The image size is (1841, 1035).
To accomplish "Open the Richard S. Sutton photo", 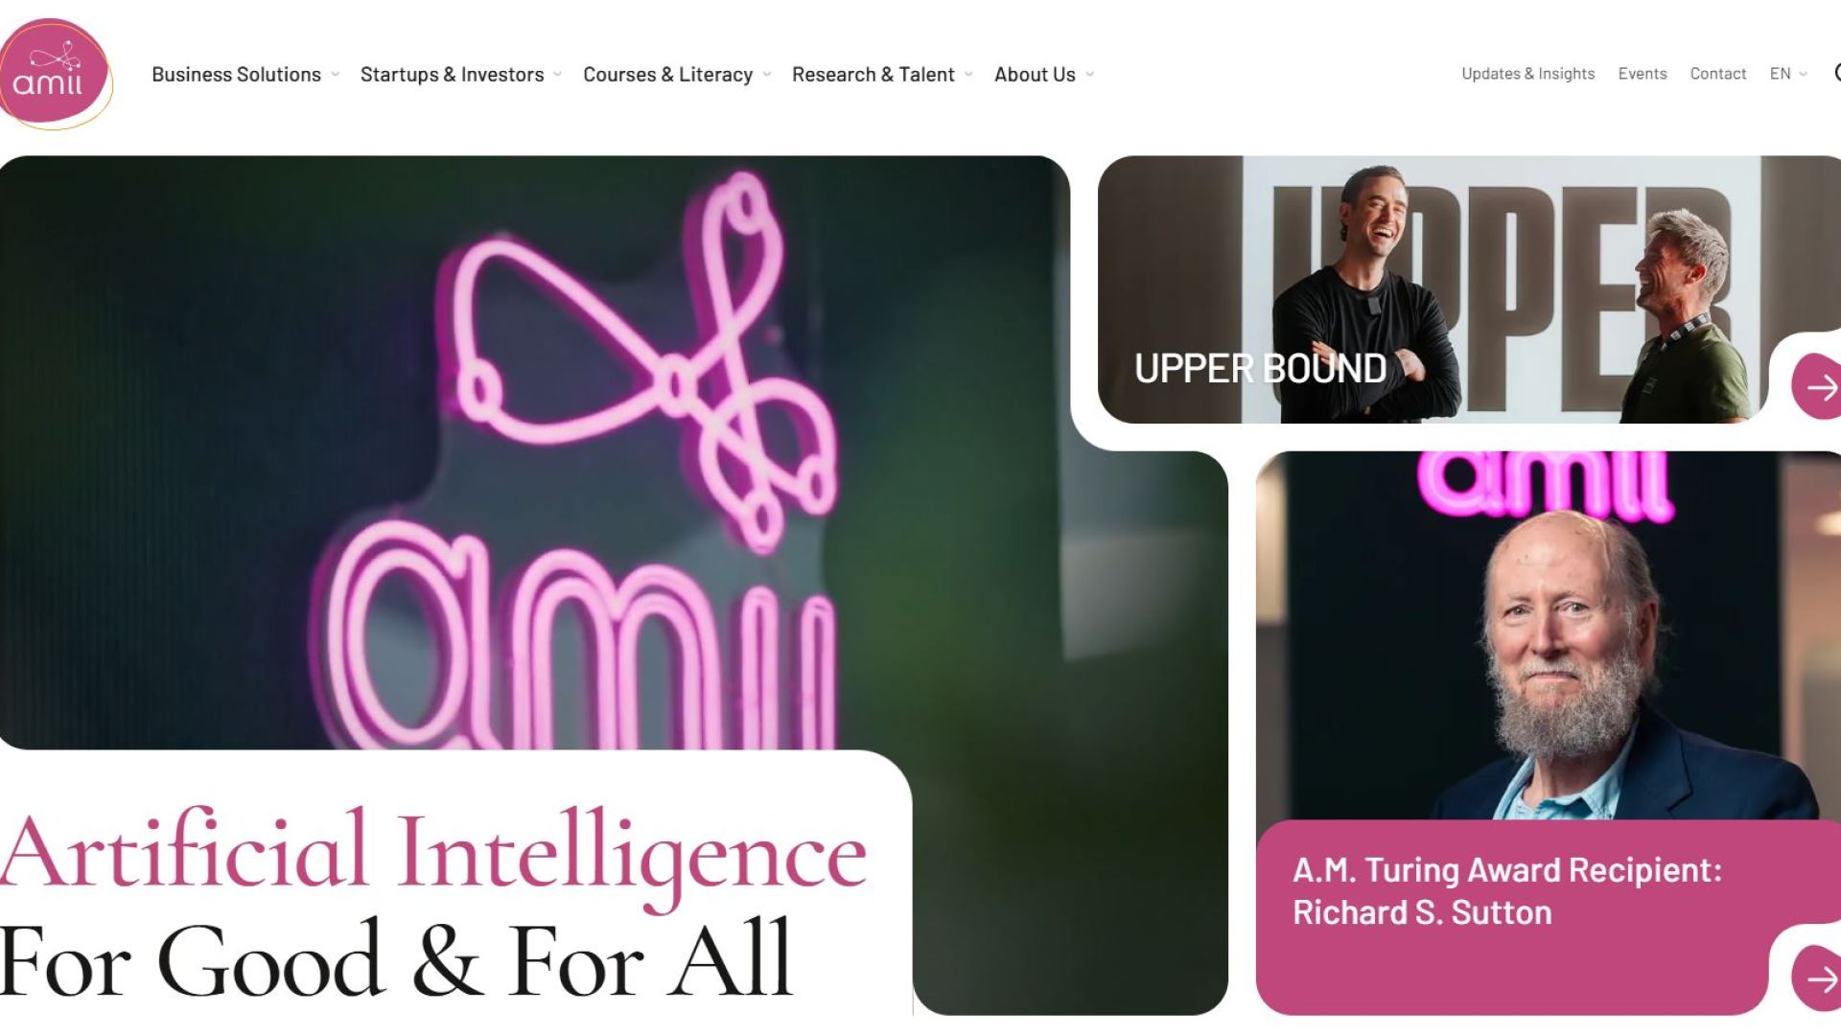I will click(x=1548, y=635).
